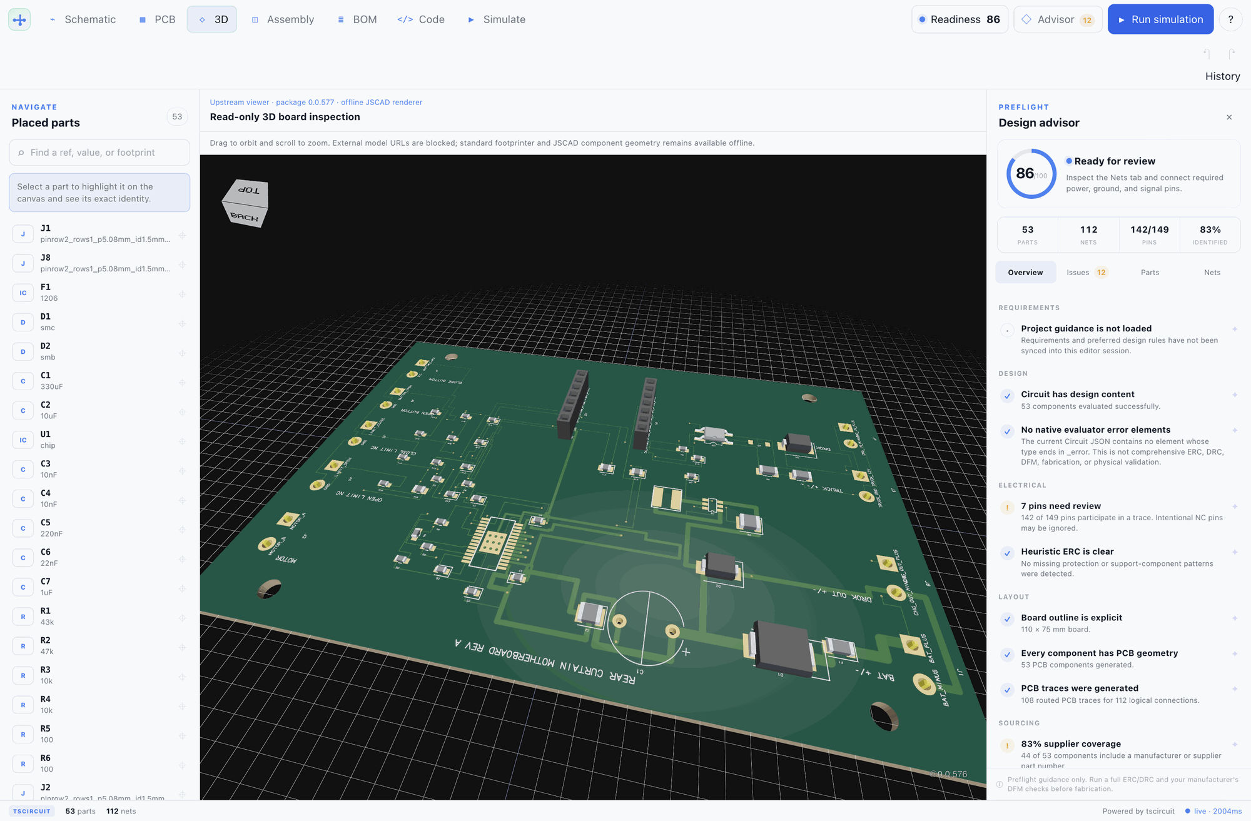Select part J8 in the list
Viewport: 1251px width, 821px height.
pyautogui.click(x=99, y=263)
